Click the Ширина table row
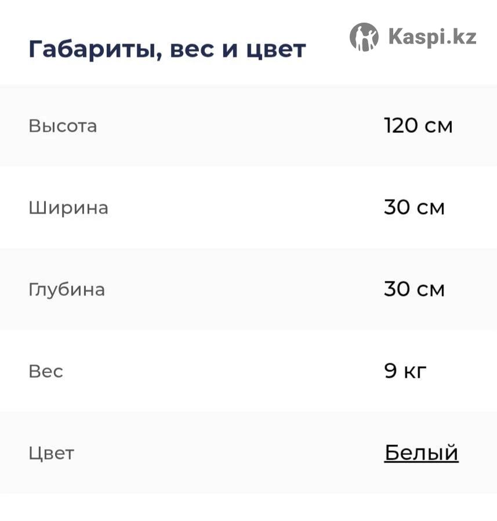 tap(248, 207)
